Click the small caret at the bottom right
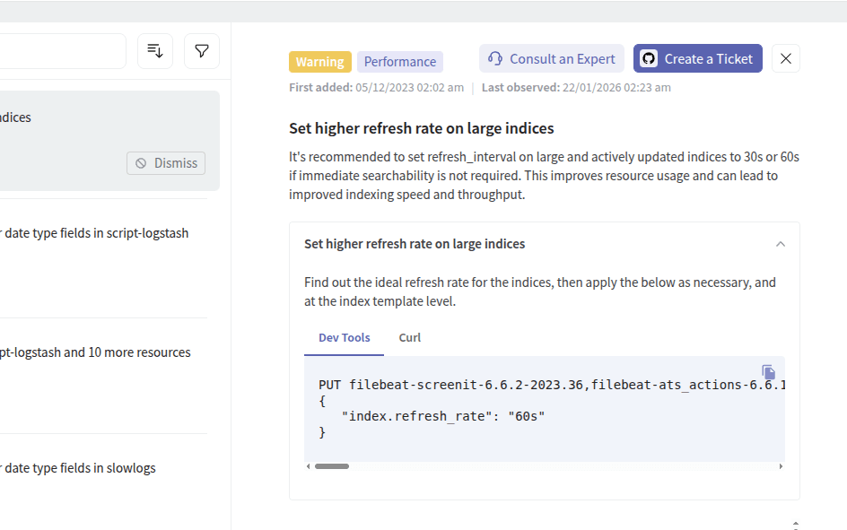847x530 pixels. click(794, 524)
